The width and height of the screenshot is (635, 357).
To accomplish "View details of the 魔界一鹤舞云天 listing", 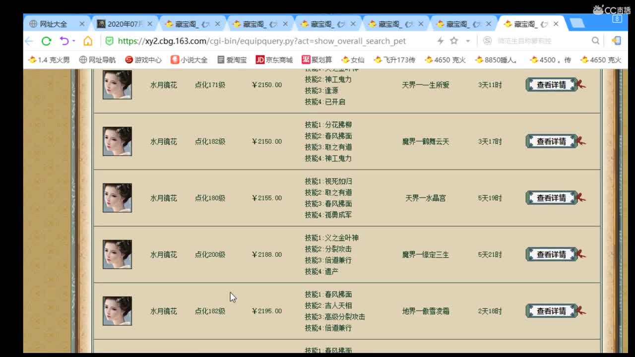I will pyautogui.click(x=552, y=141).
